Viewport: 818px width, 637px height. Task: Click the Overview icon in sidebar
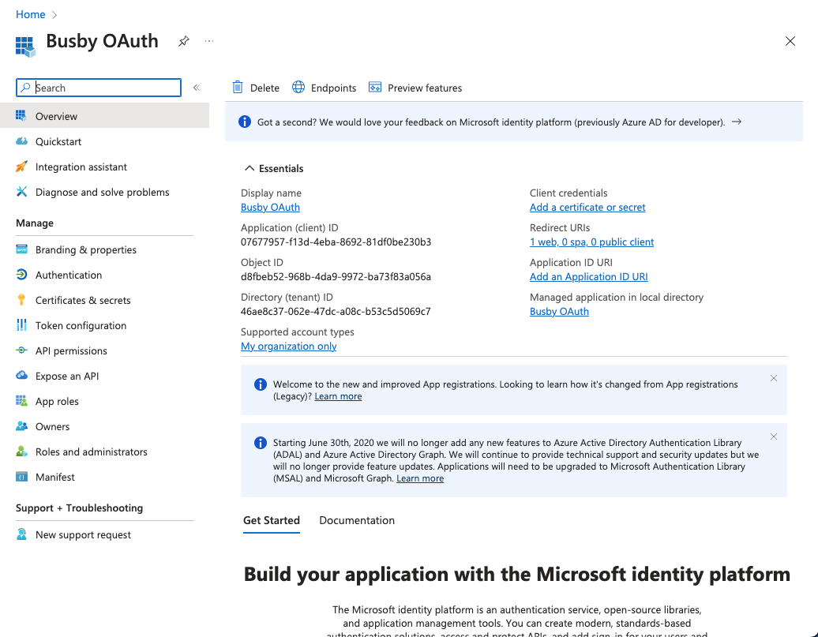click(21, 116)
